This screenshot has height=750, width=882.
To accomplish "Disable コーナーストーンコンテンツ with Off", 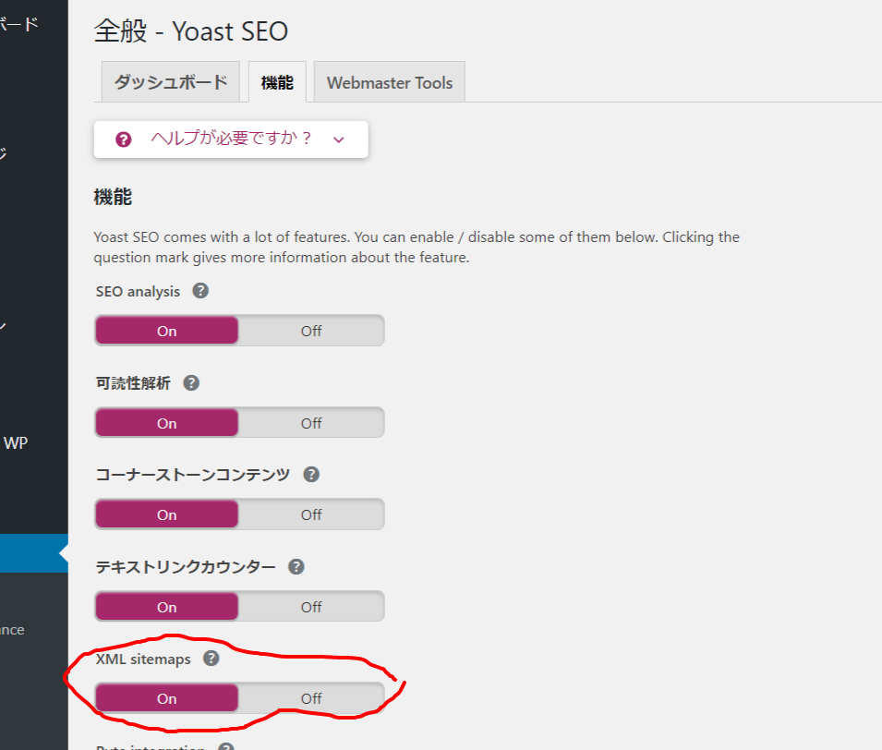I will [311, 514].
